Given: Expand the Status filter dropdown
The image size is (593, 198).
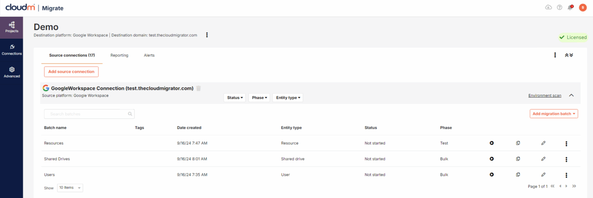Looking at the screenshot, I should (234, 98).
